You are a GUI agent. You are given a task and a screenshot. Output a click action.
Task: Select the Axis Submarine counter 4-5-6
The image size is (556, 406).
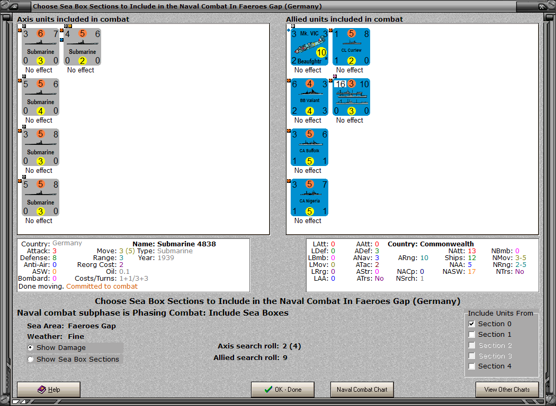pos(82,47)
